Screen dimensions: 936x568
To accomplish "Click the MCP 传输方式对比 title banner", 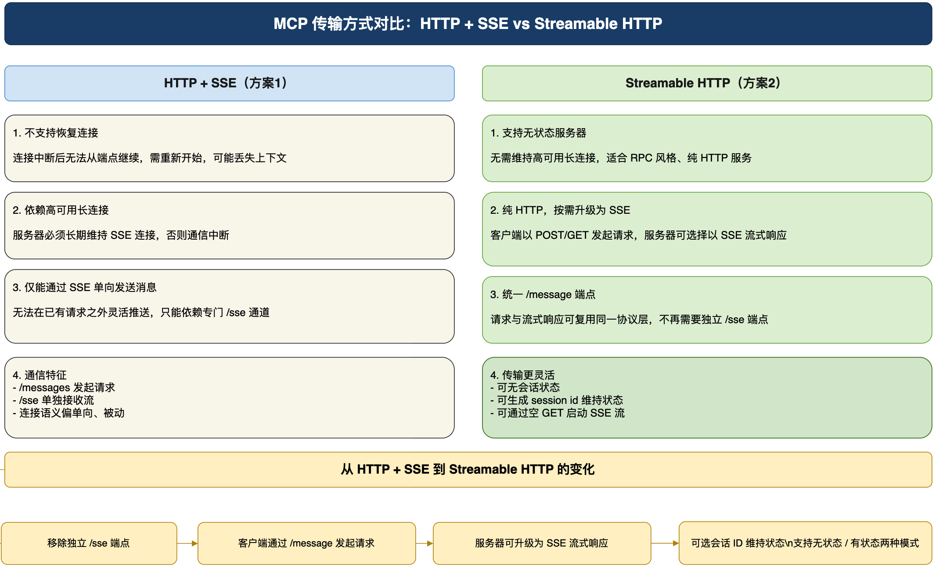I will click(x=468, y=24).
